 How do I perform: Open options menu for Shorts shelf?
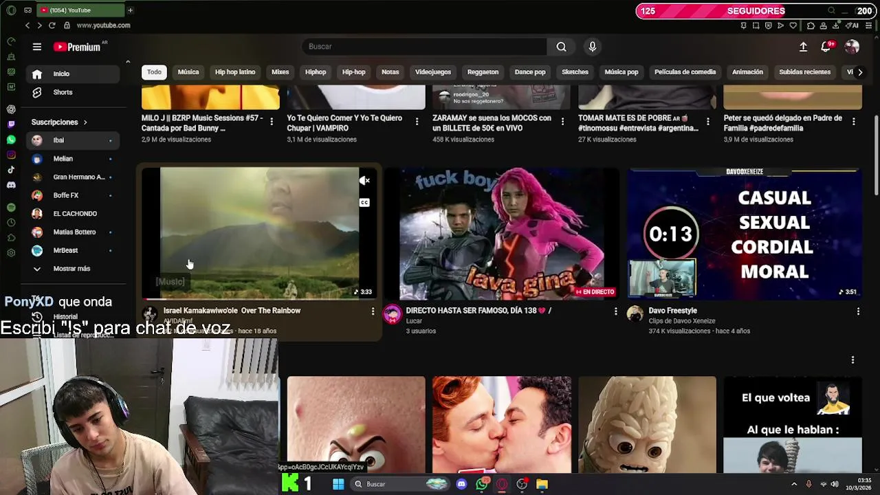[x=852, y=360]
